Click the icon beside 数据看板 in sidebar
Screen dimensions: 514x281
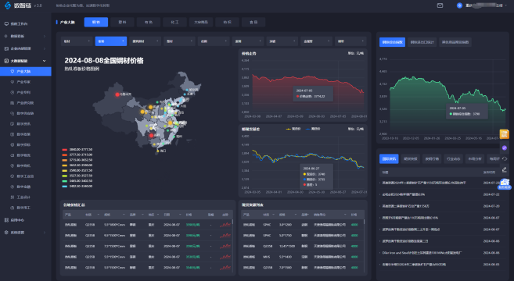[x=6, y=36]
